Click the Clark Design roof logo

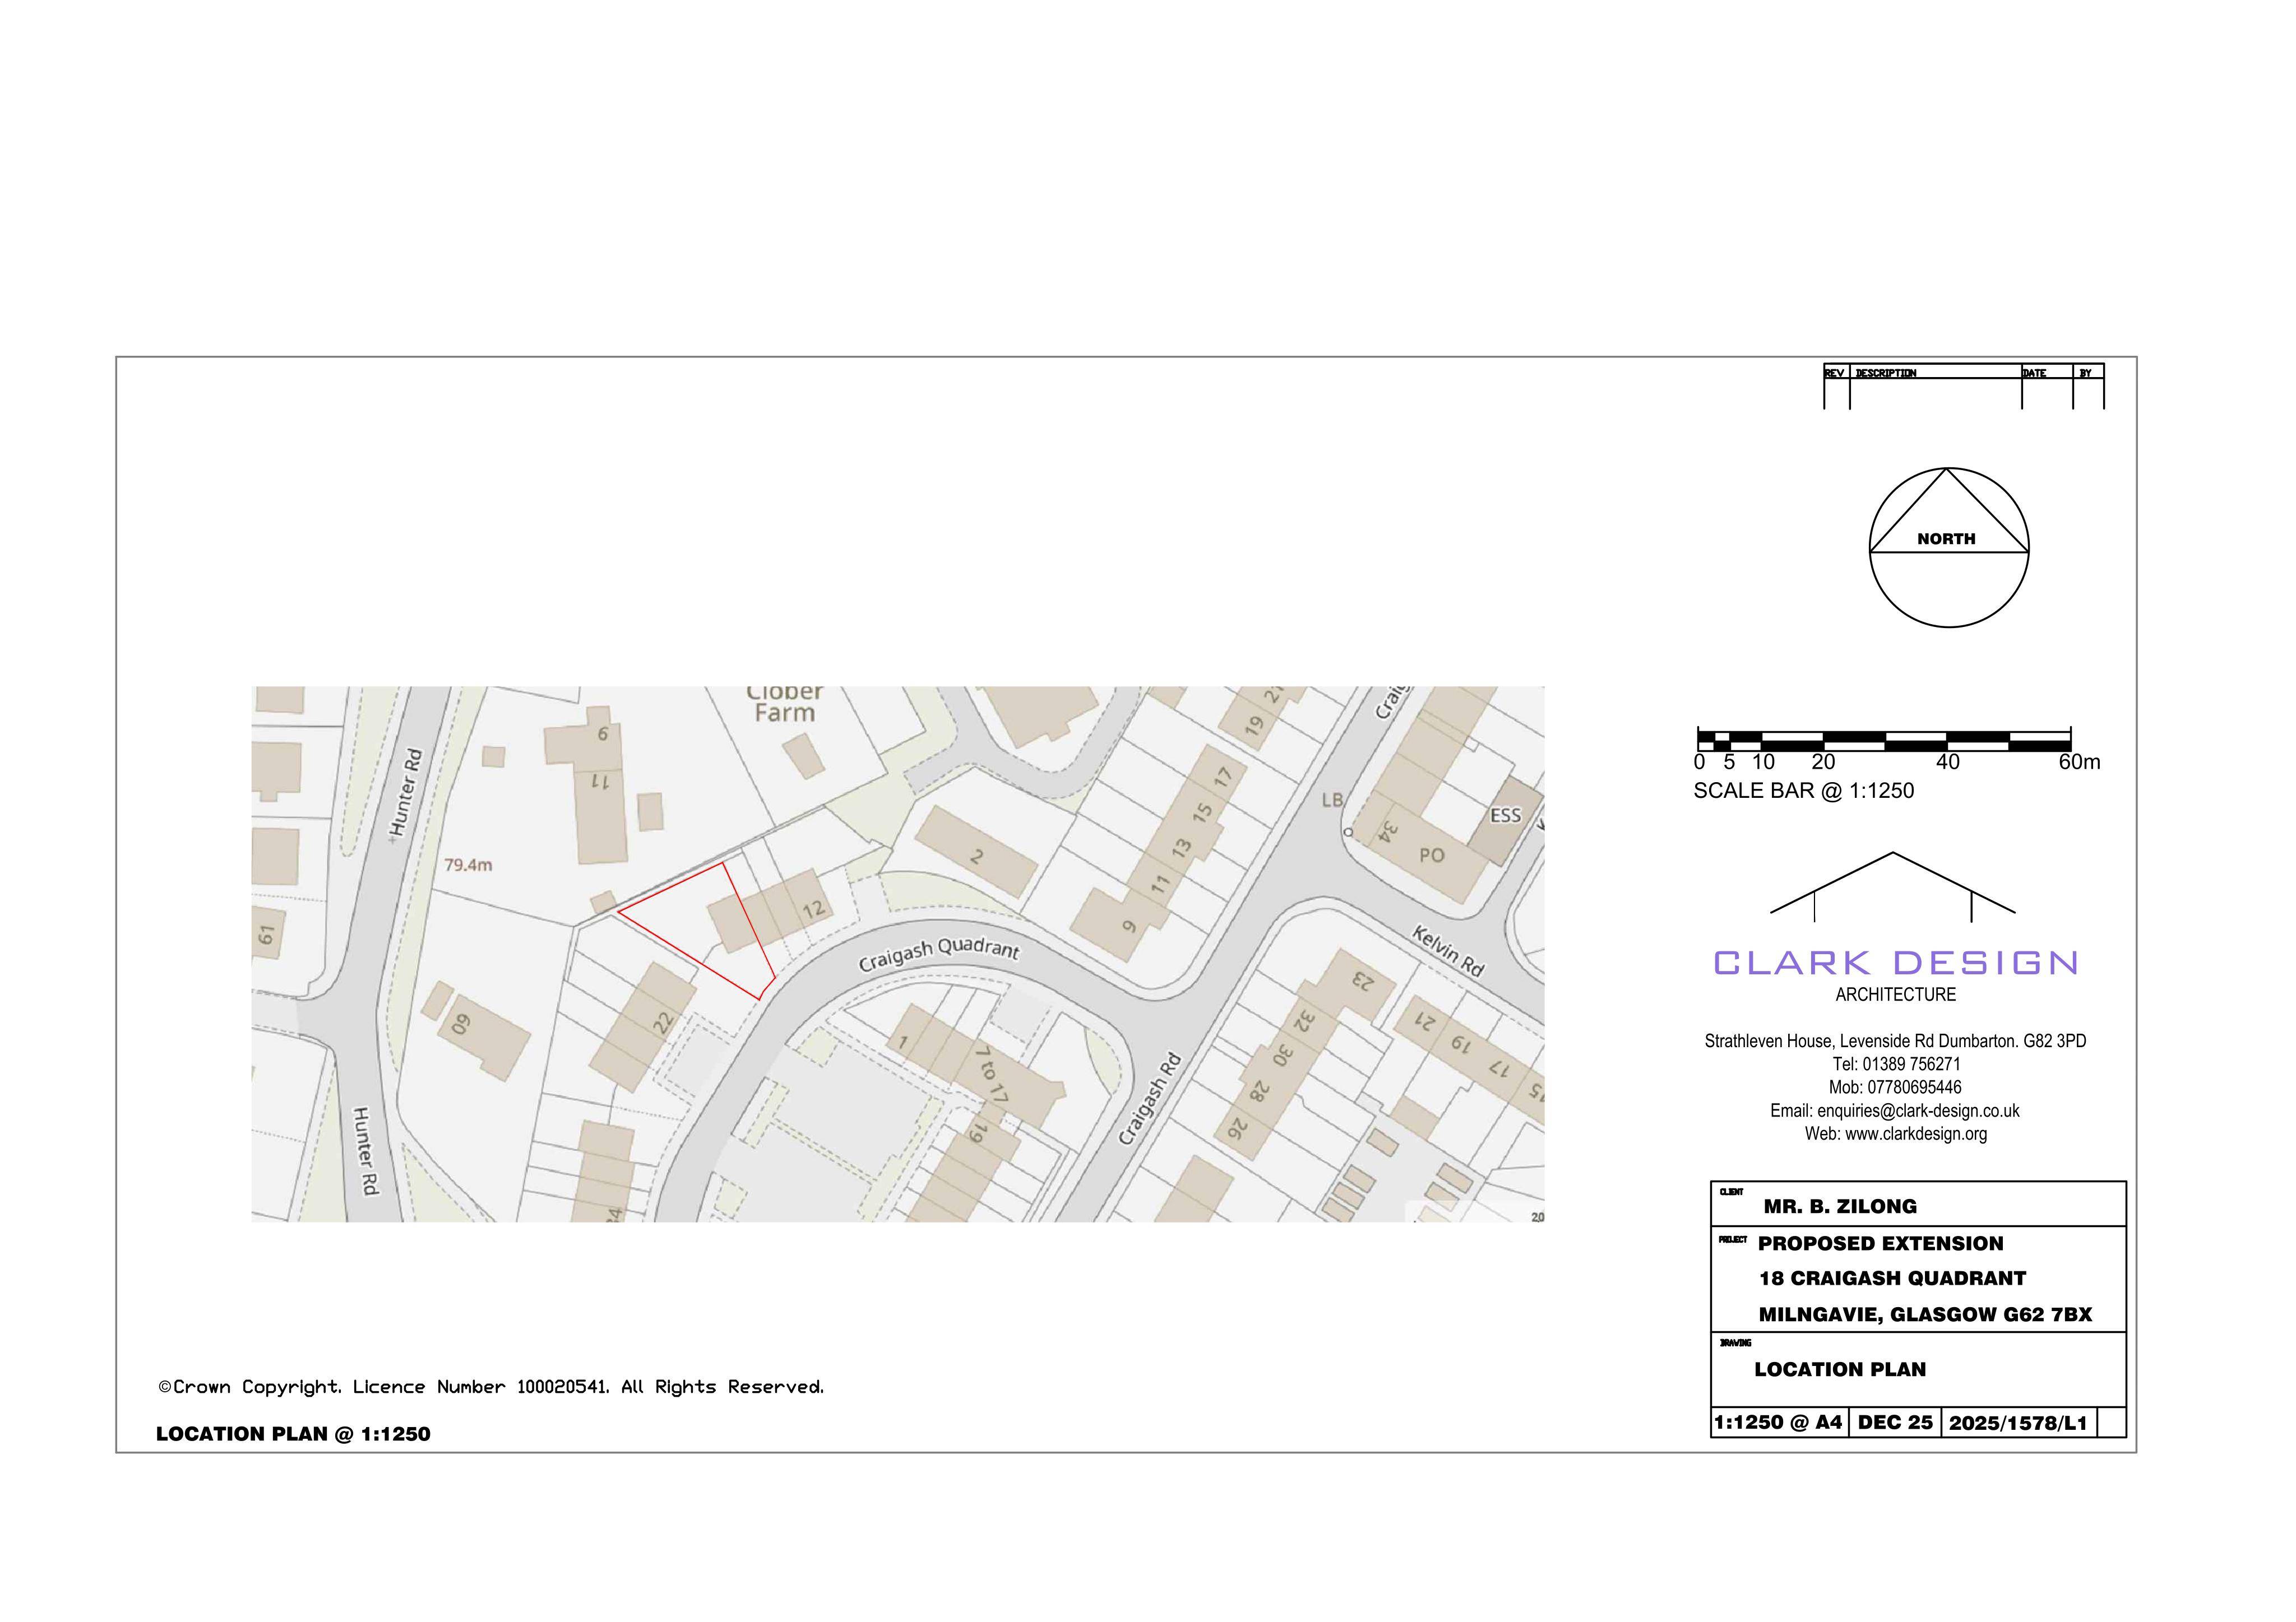tap(1892, 886)
